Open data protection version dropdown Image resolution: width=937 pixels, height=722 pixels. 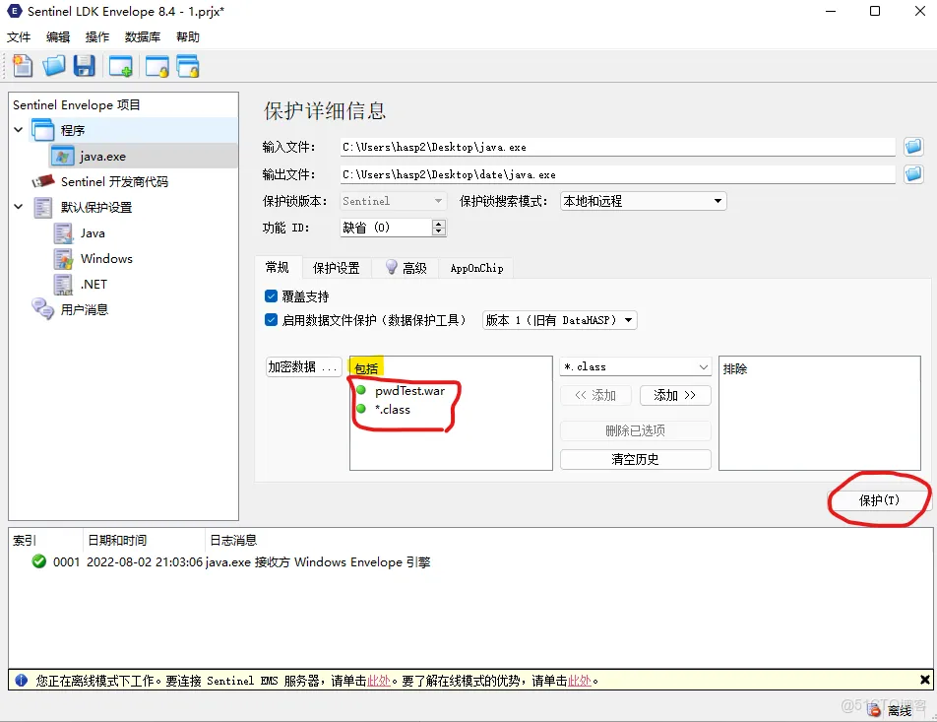(559, 320)
